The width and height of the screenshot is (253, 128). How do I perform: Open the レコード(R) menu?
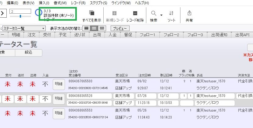[x=78, y=3]
